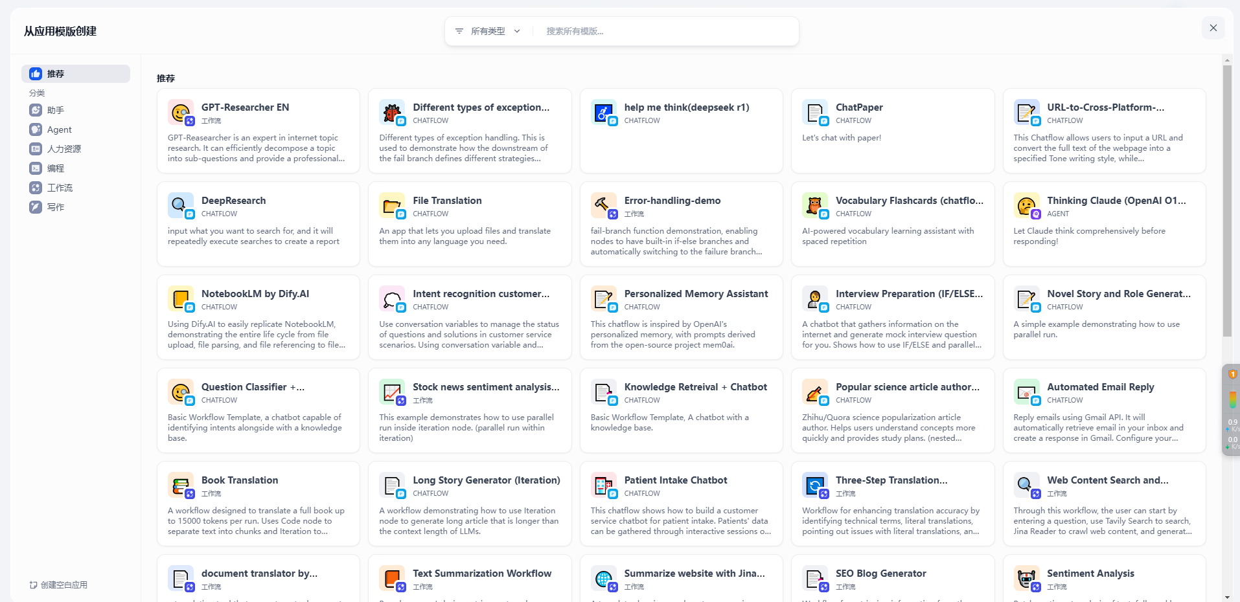Click the Web Content Search magnifier icon
The image size is (1240, 602).
click(1027, 485)
